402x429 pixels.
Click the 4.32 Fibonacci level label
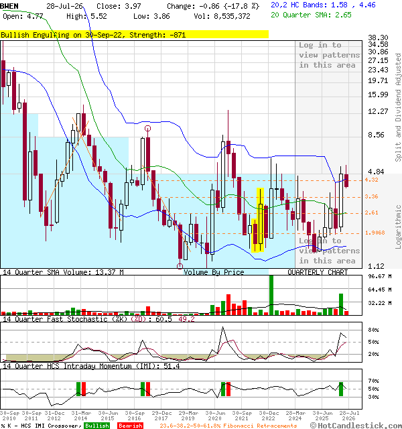pyautogui.click(x=371, y=180)
